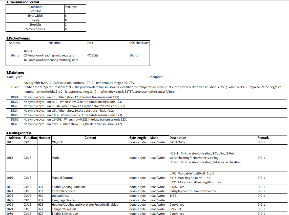Click the Address column header
Screen dimensions: 289x215
tap(14, 138)
